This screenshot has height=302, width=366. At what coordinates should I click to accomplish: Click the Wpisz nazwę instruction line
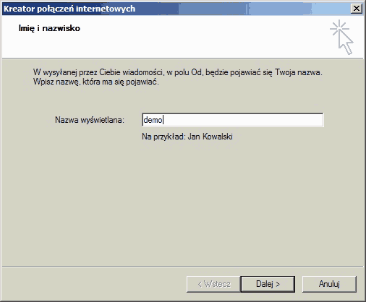click(96, 82)
